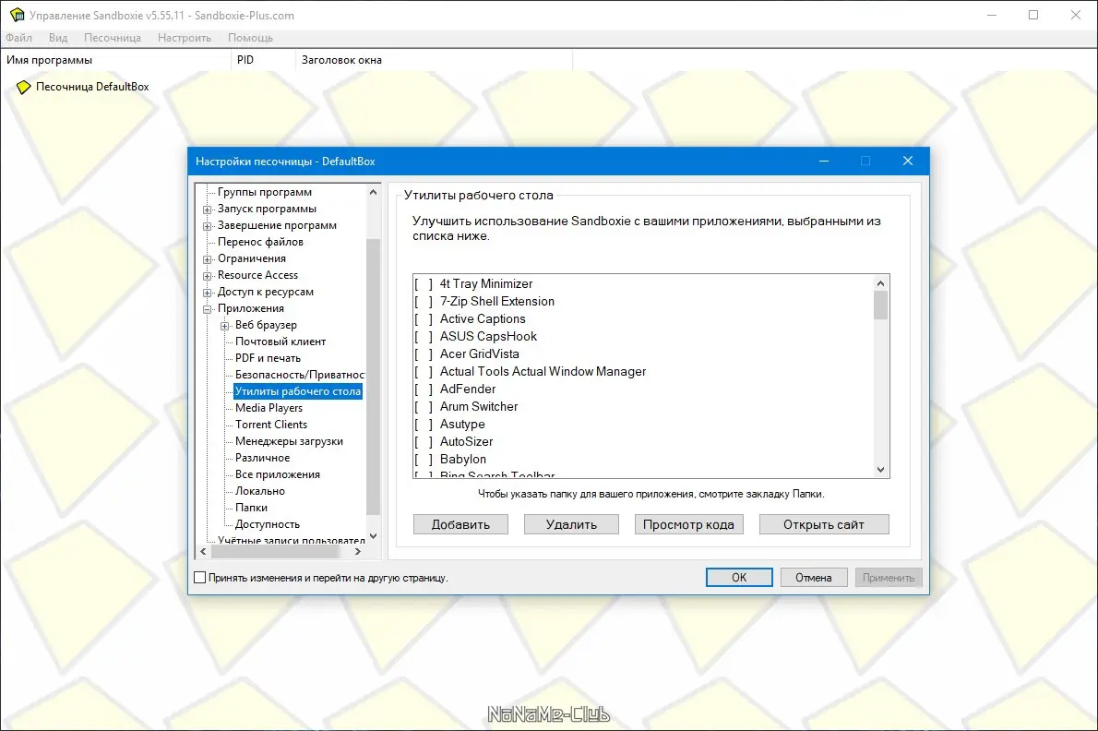Check the Active Captions entry
1098x731 pixels.
(x=423, y=318)
